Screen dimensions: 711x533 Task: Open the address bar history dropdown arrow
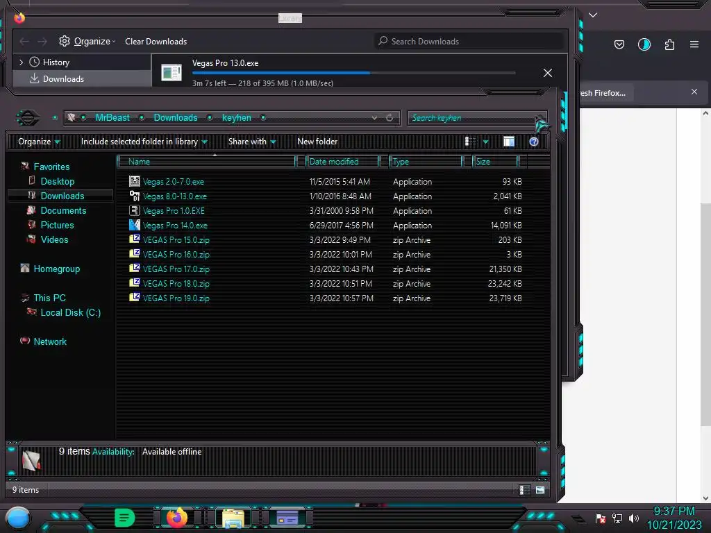374,118
